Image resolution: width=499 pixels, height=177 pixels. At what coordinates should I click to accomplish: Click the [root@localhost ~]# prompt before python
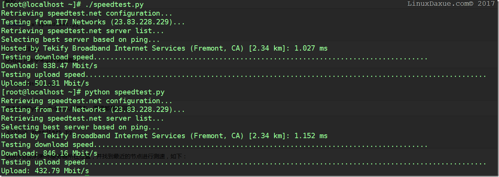[x=41, y=92]
